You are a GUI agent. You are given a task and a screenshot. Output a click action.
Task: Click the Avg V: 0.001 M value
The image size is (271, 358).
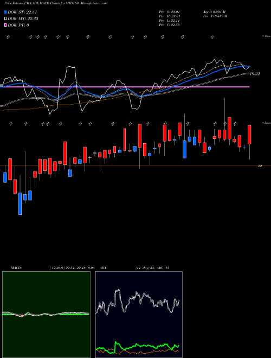[x=214, y=12]
